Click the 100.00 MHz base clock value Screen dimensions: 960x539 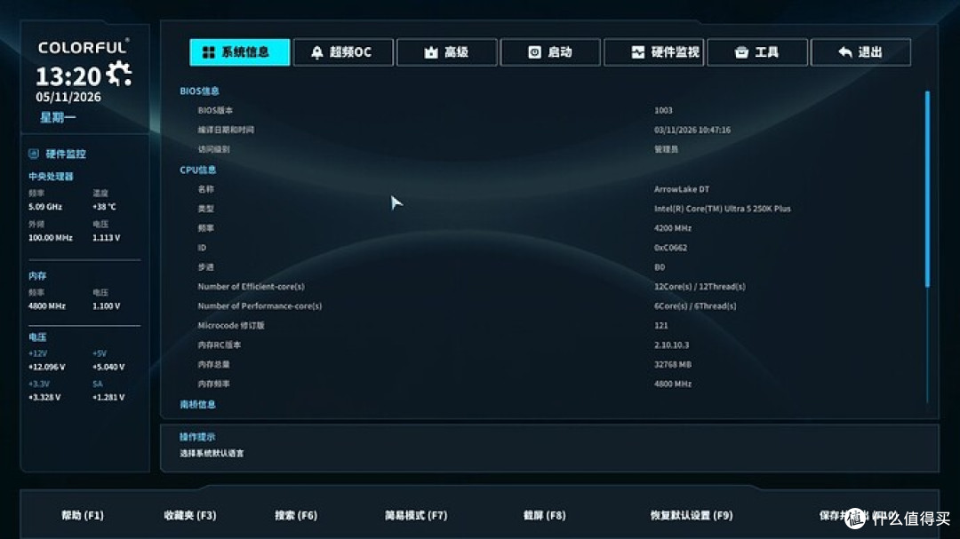(x=50, y=237)
